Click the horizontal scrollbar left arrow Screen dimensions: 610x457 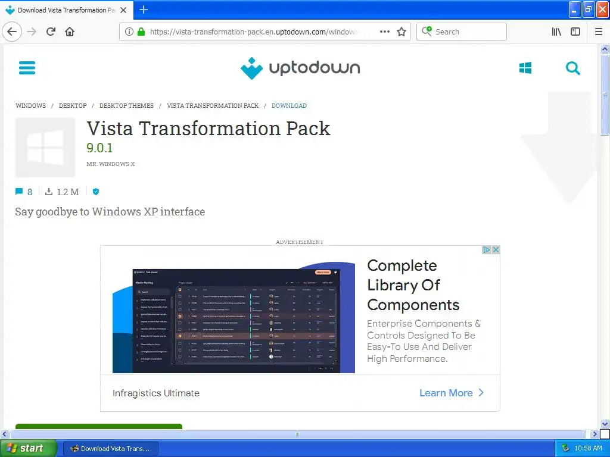(x=4, y=434)
